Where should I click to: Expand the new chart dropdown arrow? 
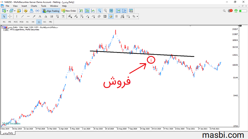coord(7,11)
